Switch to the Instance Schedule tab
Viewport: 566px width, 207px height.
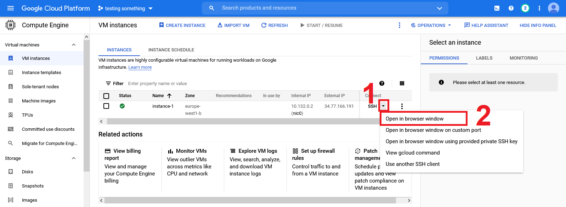(171, 50)
